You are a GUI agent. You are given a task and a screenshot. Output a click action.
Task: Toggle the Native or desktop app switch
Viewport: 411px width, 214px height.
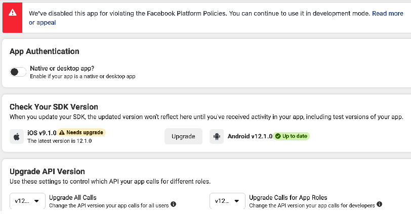(x=18, y=72)
